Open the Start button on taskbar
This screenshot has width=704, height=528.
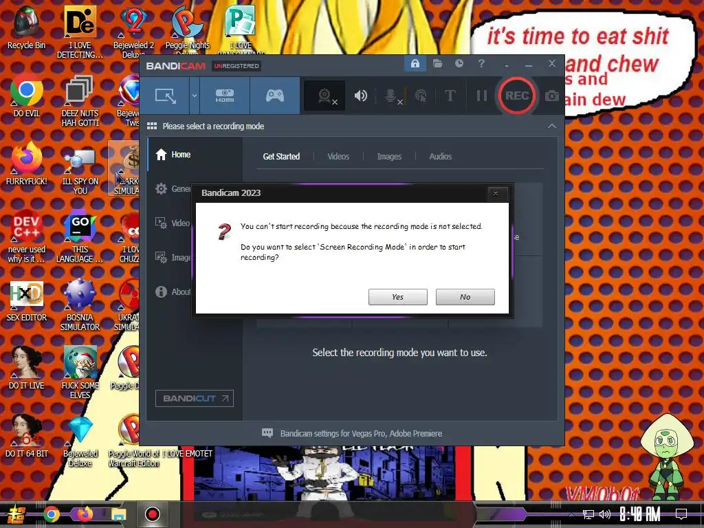point(16,514)
